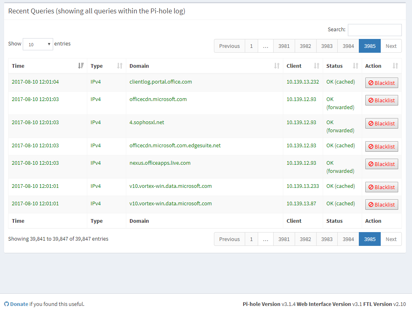Open the Show entries dropdown
Viewport: 412px width, 310px height.
(x=38, y=44)
